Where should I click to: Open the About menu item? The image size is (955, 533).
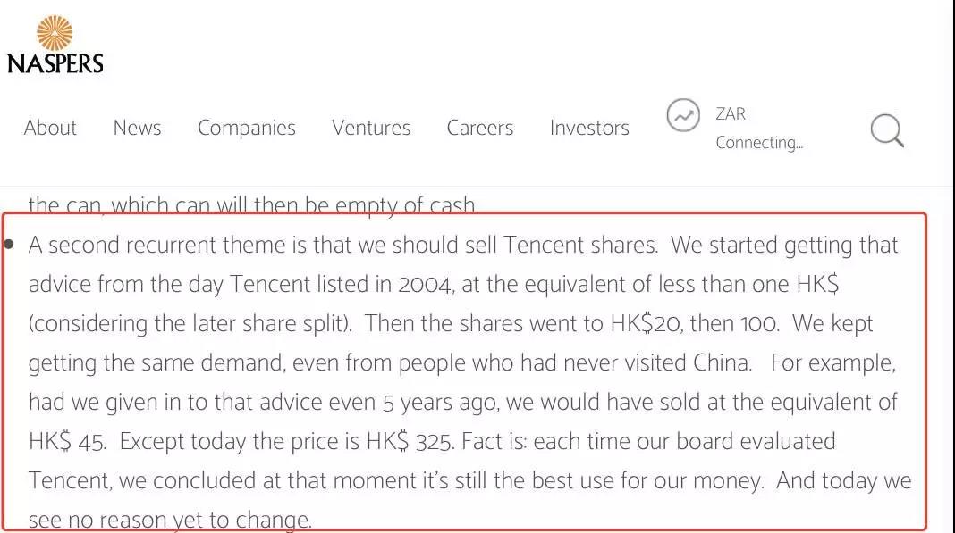pos(50,128)
